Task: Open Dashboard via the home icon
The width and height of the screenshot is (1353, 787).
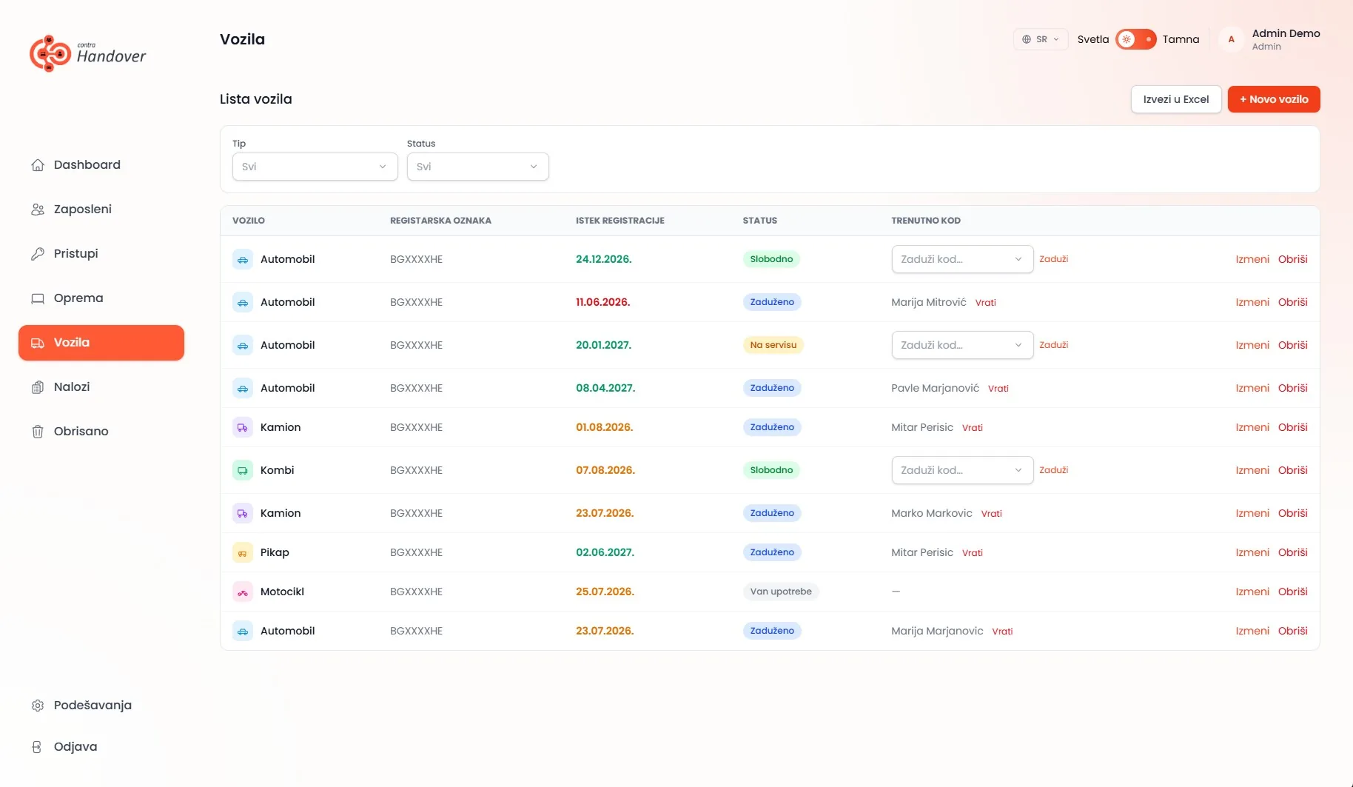Action: [x=38, y=165]
